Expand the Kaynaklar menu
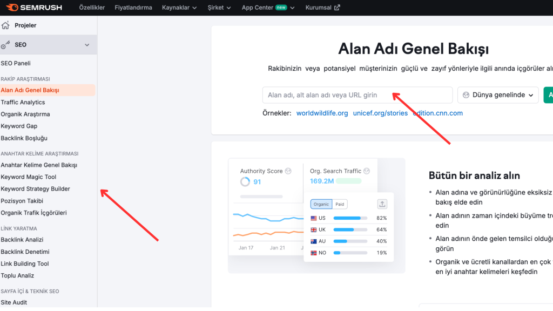The width and height of the screenshot is (553, 311). point(180,8)
